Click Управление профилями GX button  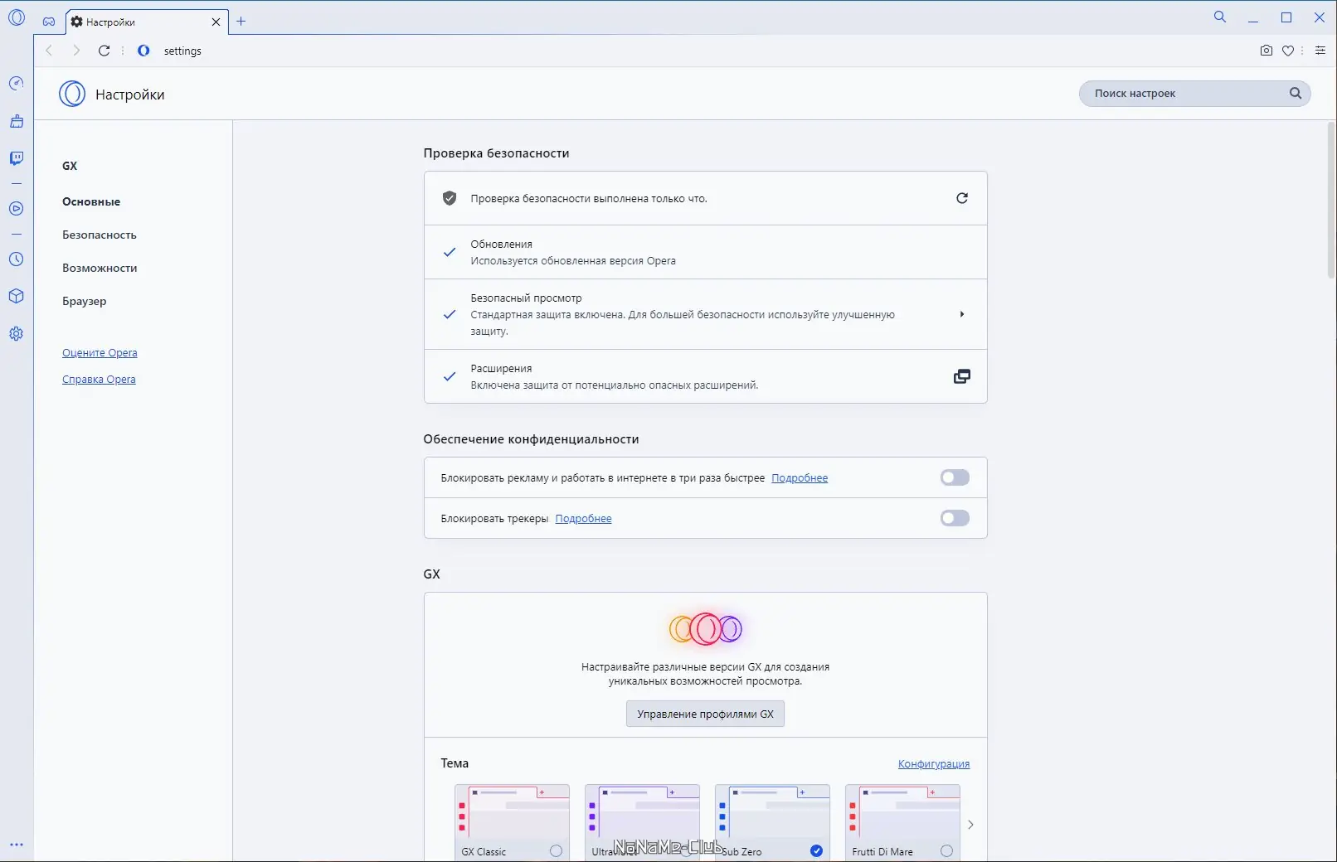tap(705, 714)
